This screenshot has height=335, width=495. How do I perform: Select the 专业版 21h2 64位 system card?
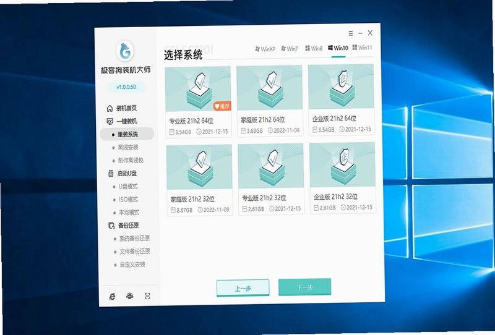(x=198, y=102)
